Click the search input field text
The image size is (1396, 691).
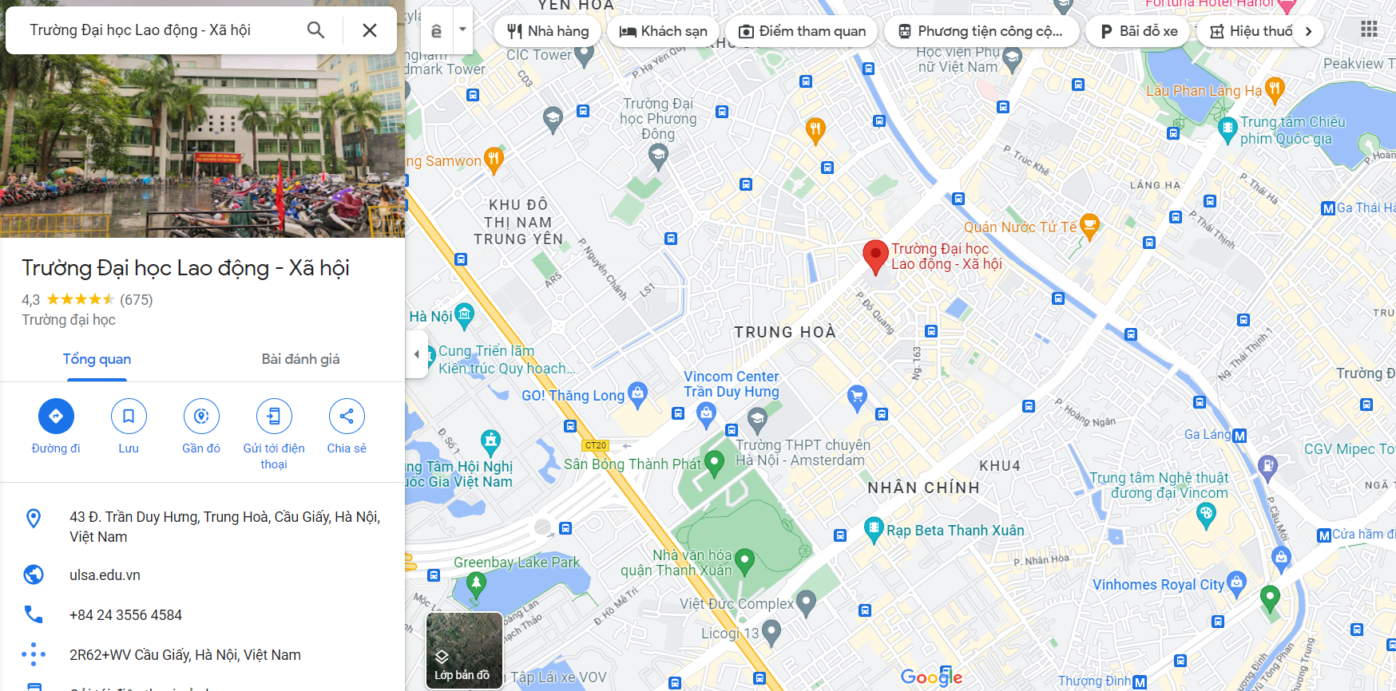(x=141, y=30)
